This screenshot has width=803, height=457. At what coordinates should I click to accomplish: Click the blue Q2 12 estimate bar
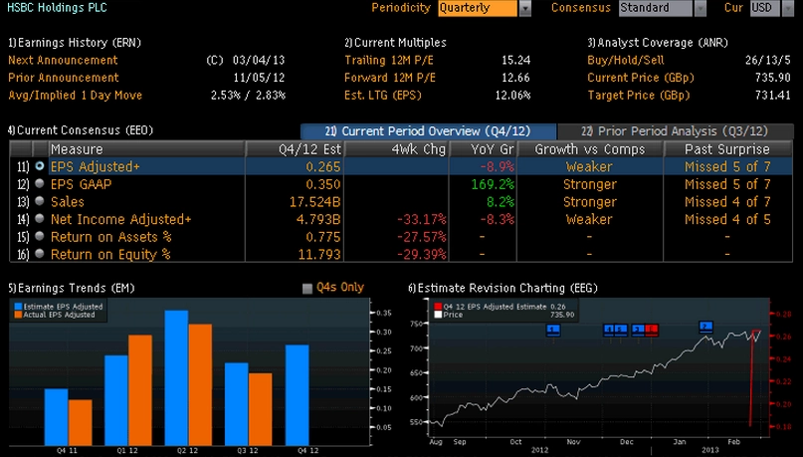point(177,378)
